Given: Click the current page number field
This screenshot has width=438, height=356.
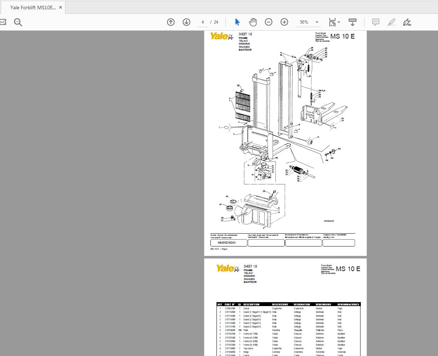Looking at the screenshot, I should (x=203, y=22).
